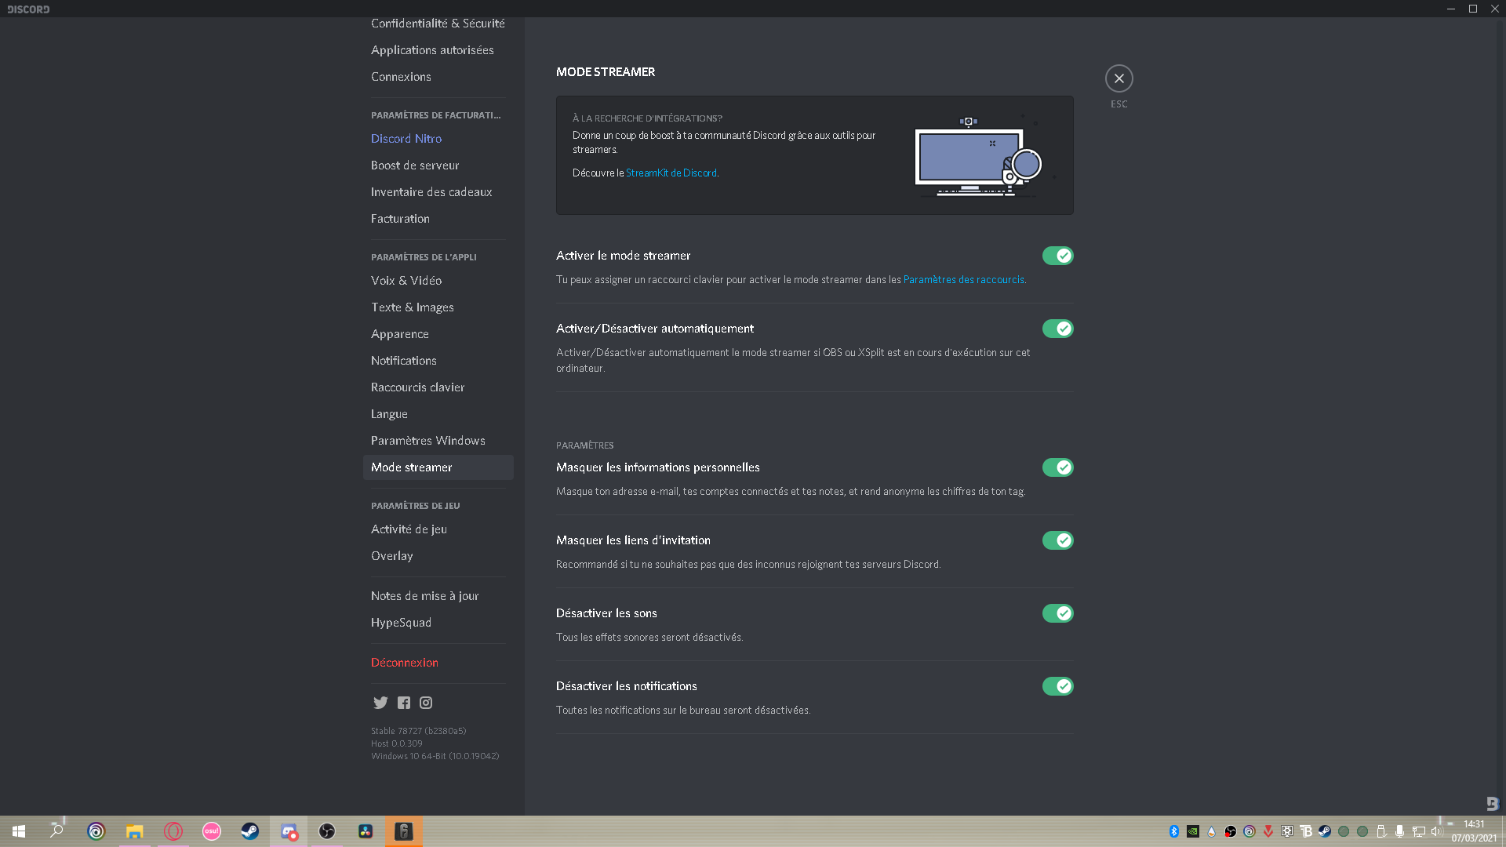
Task: Launch OBS Studio from the taskbar
Action: tap(327, 831)
